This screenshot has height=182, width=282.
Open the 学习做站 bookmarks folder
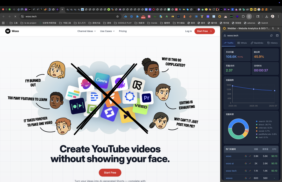179,23
